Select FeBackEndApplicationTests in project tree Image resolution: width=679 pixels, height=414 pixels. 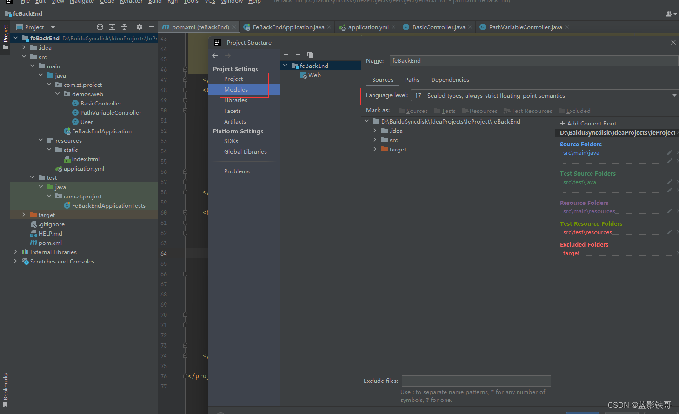click(x=108, y=205)
